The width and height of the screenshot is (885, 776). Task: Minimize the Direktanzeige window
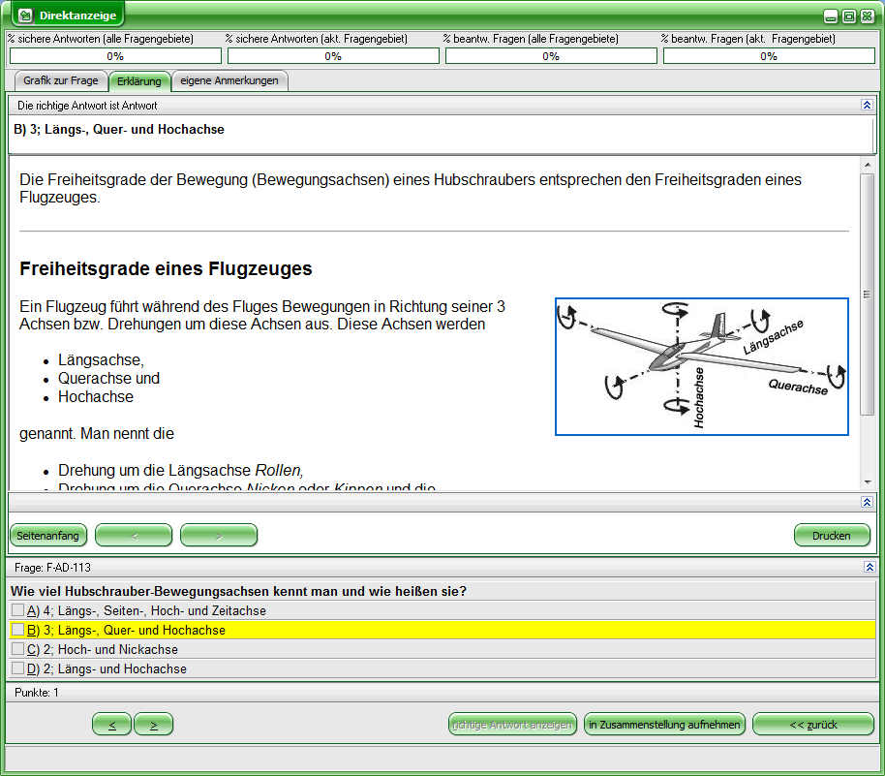coord(830,16)
